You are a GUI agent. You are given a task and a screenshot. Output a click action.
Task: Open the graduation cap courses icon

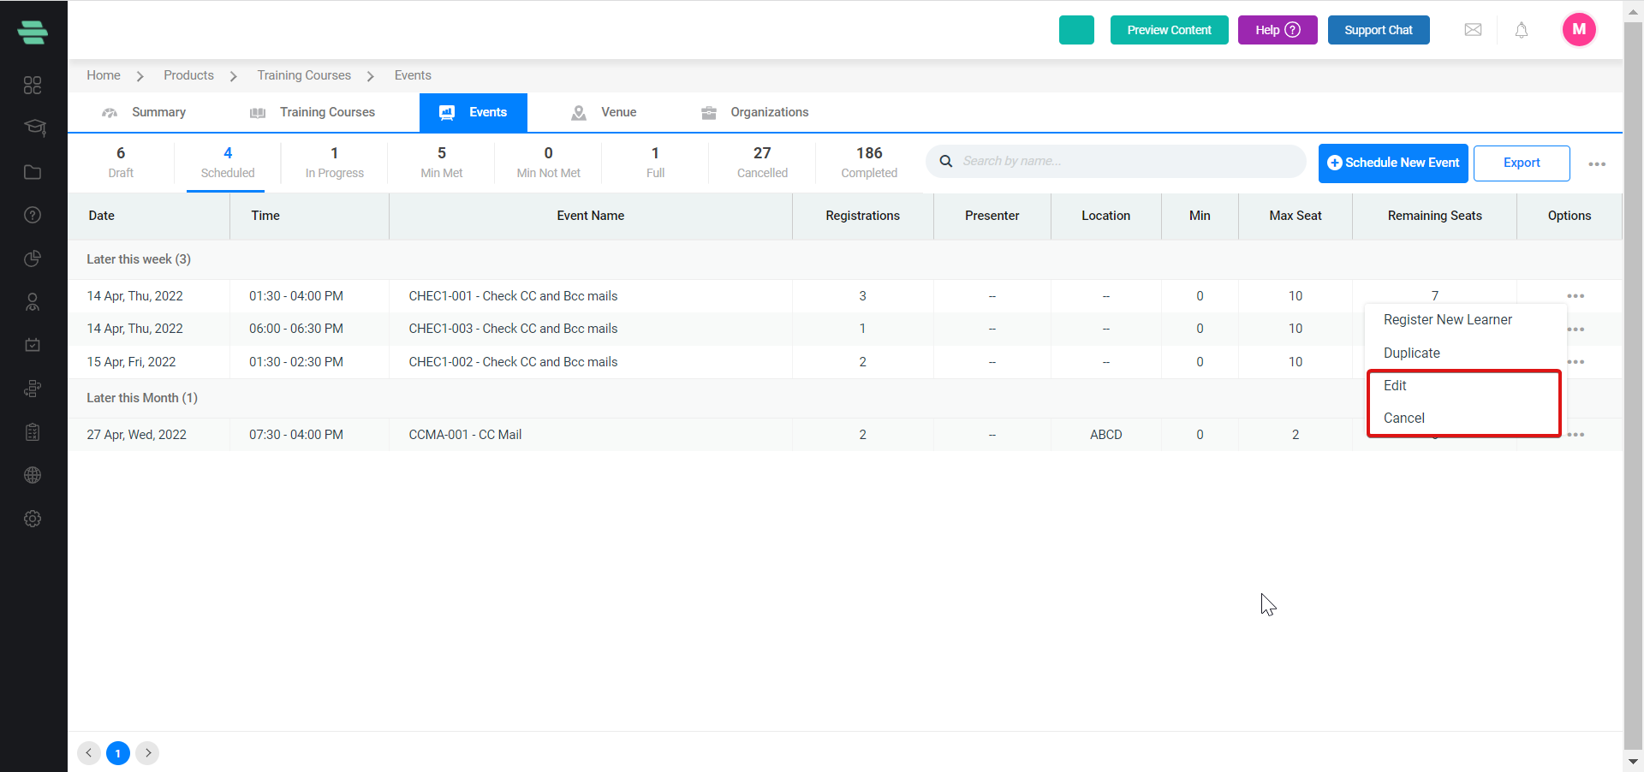pyautogui.click(x=34, y=128)
